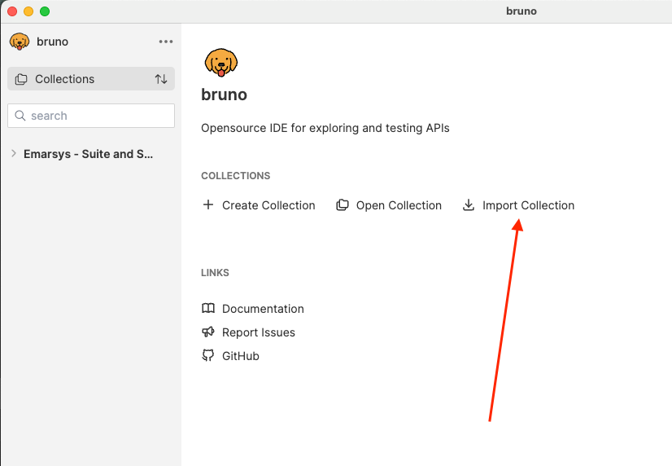
Task: Click Import Collection link
Action: (x=528, y=205)
